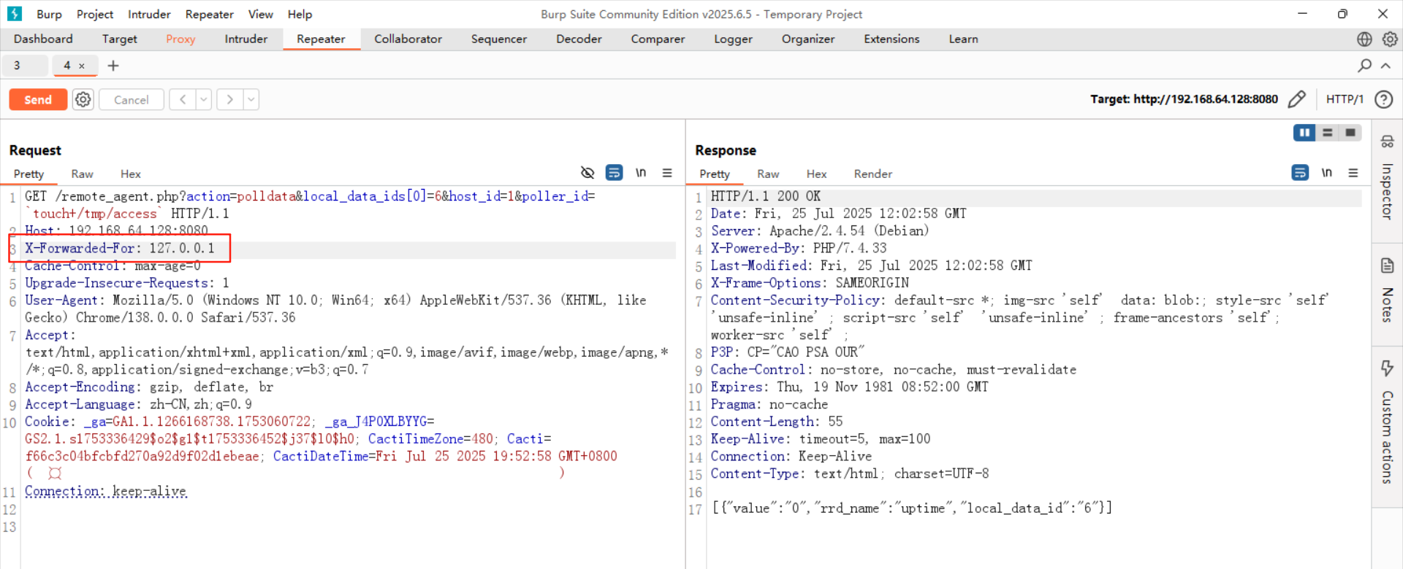Open the View menu
1403x569 pixels.
[261, 14]
